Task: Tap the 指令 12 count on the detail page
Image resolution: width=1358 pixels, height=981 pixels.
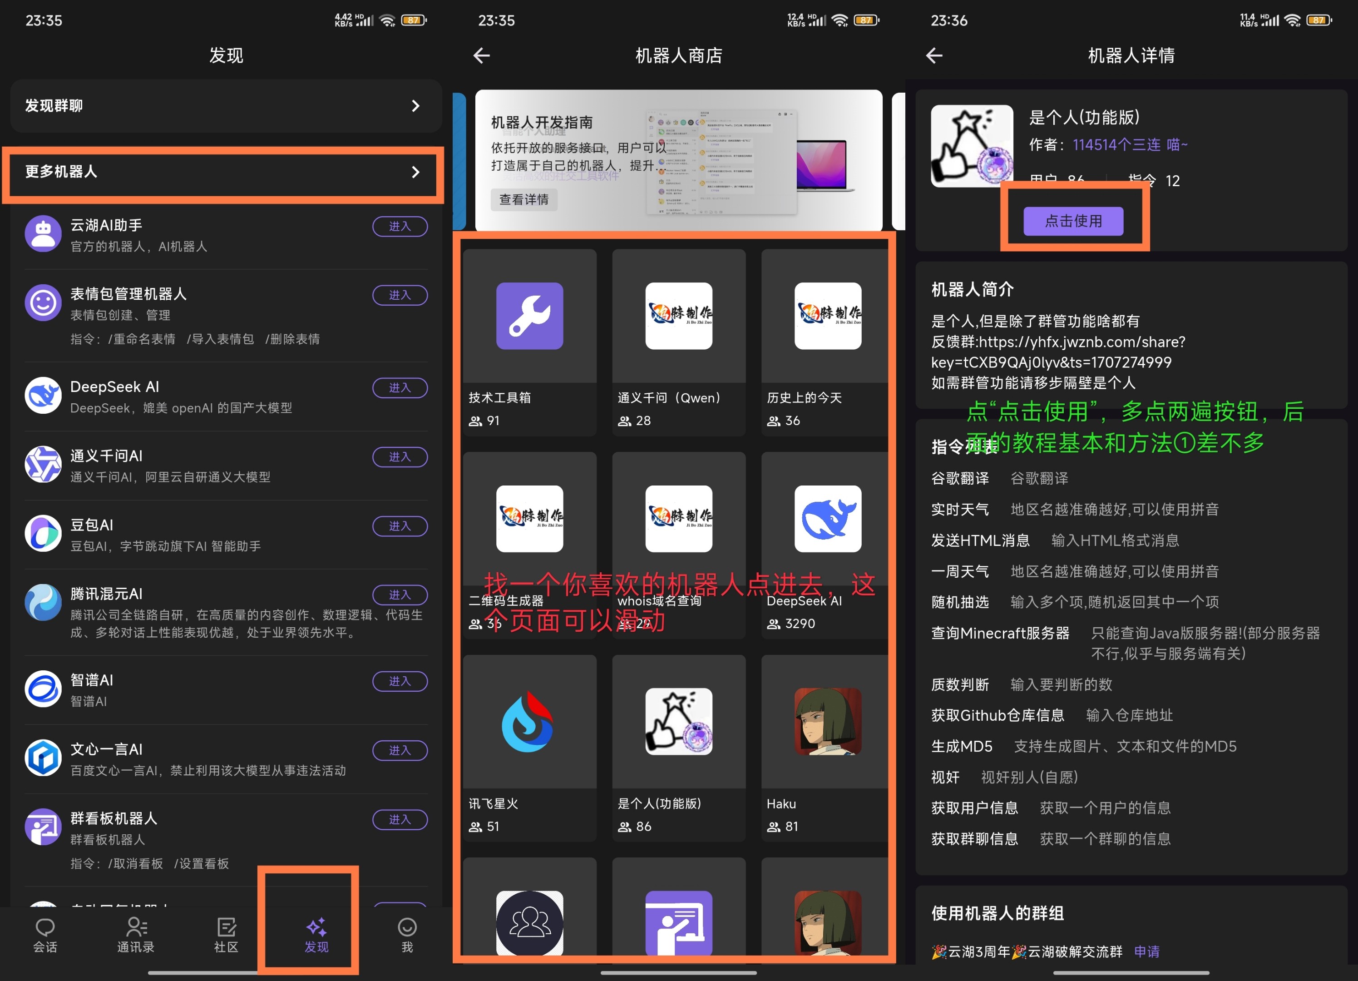Action: (1154, 180)
